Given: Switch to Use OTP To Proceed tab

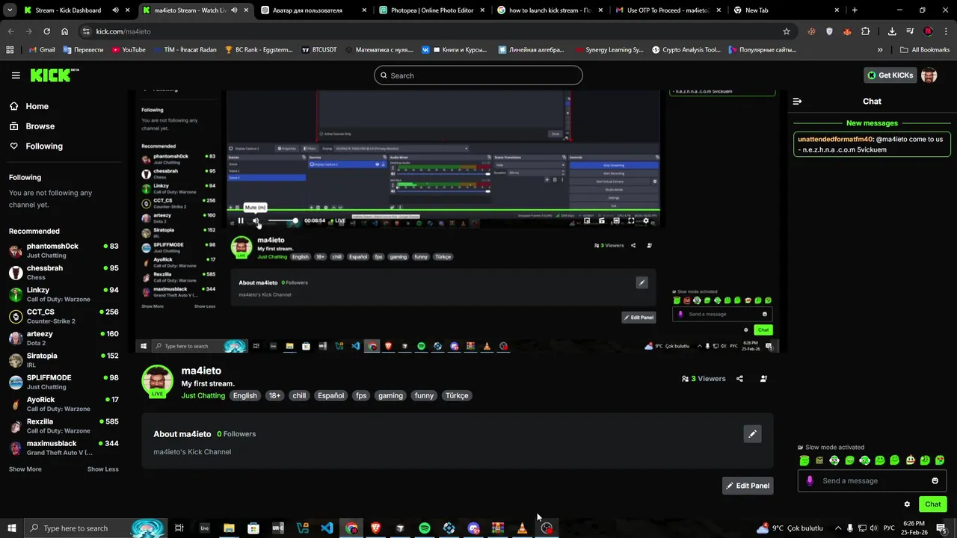Looking at the screenshot, I should click(x=669, y=10).
